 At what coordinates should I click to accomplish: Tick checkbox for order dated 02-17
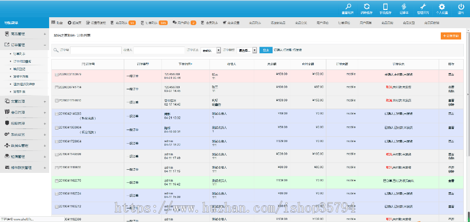56,100
